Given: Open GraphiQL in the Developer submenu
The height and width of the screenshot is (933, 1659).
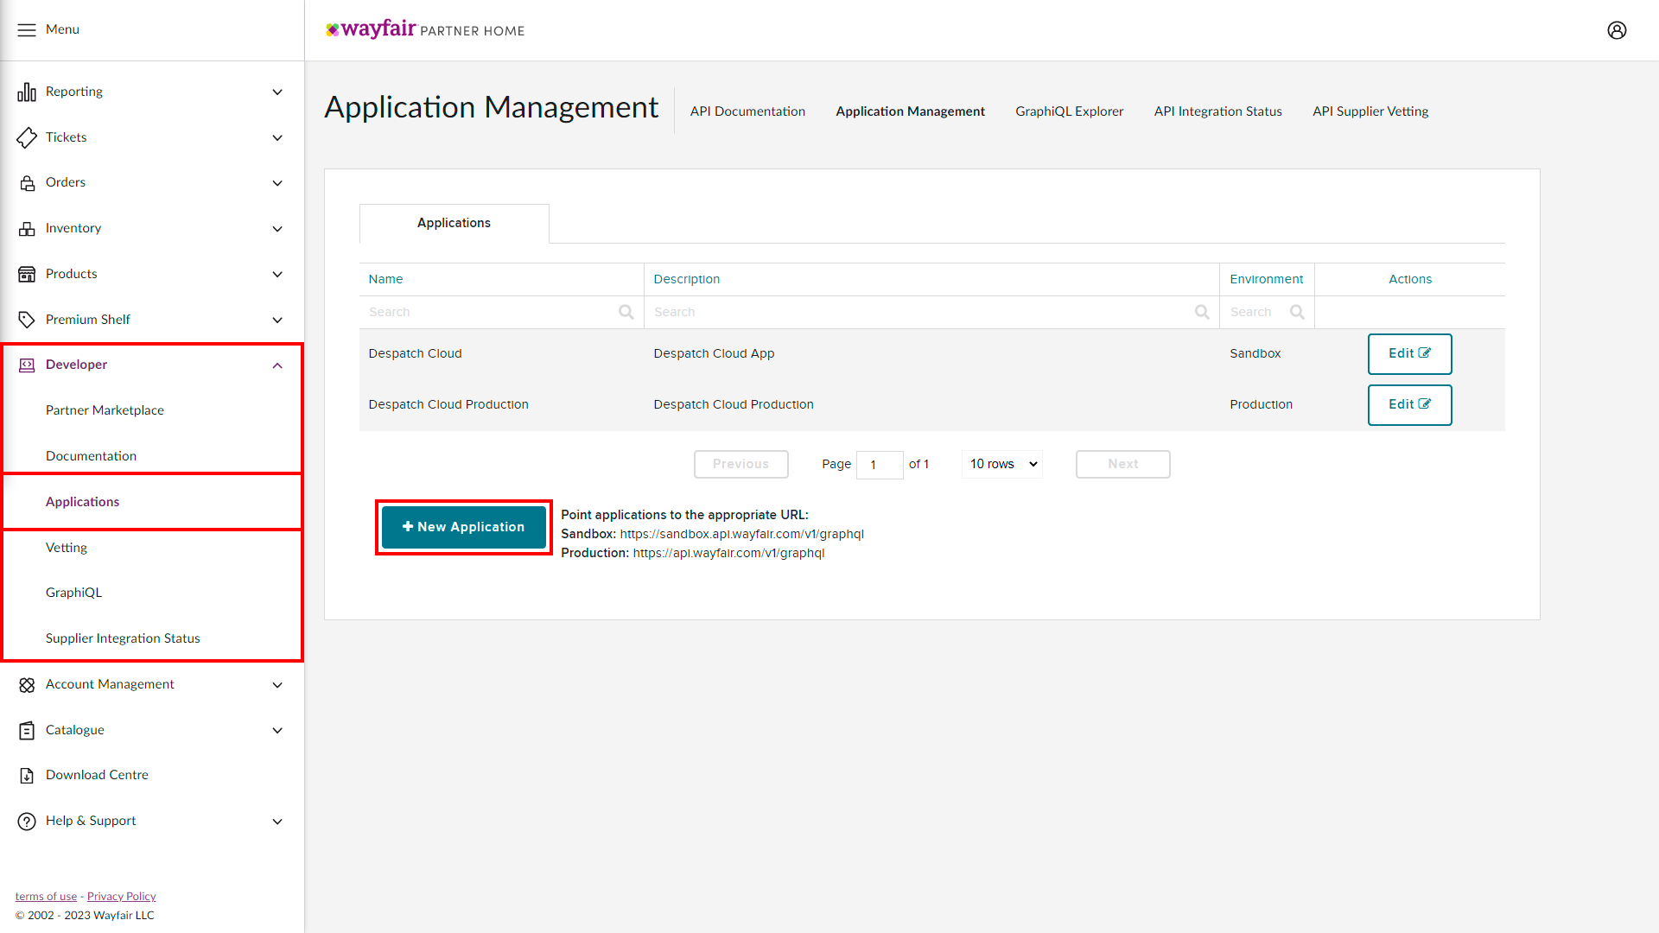Looking at the screenshot, I should pos(73,593).
